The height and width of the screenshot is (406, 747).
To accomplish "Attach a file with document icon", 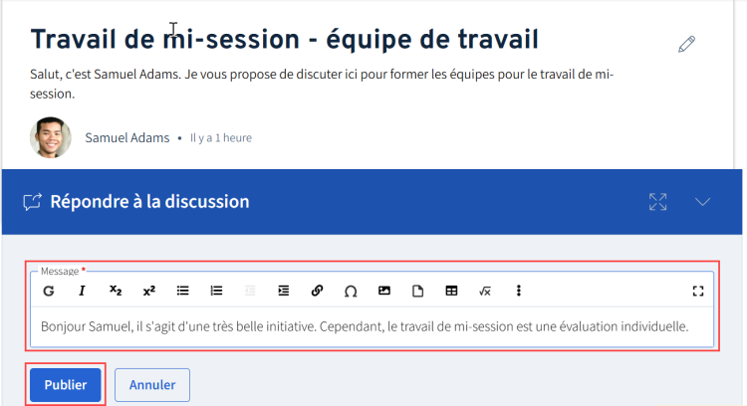I will coord(417,291).
